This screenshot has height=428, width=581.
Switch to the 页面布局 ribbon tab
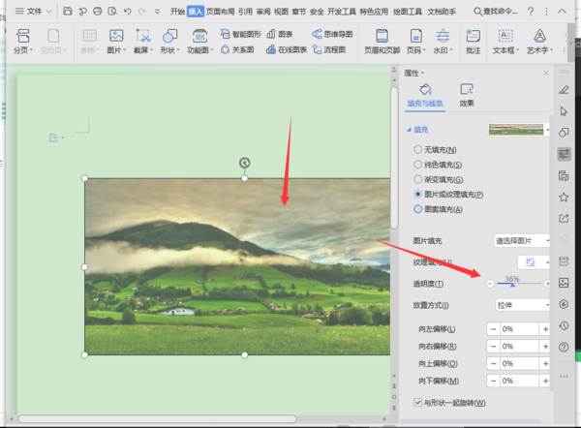[x=221, y=12]
